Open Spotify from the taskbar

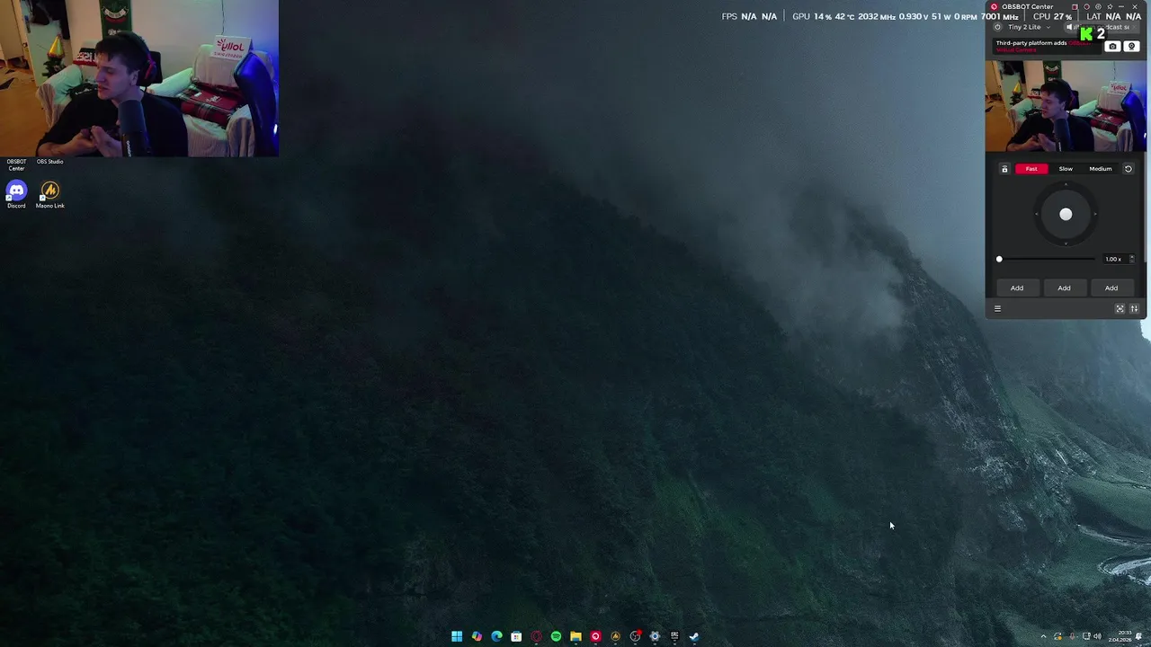tap(556, 636)
